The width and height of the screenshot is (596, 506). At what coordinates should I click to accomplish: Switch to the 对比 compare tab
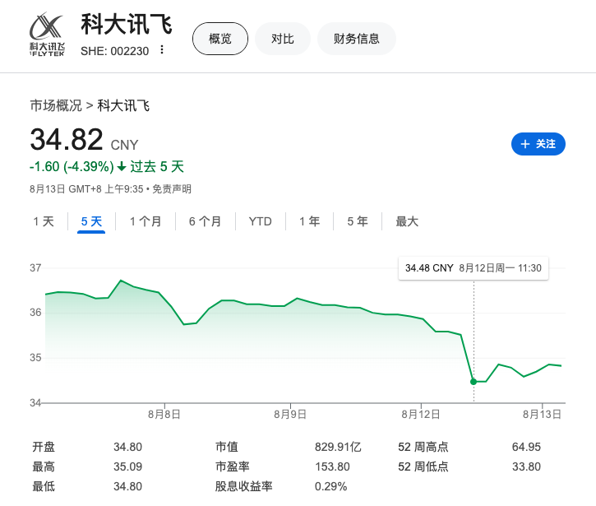[x=283, y=39]
